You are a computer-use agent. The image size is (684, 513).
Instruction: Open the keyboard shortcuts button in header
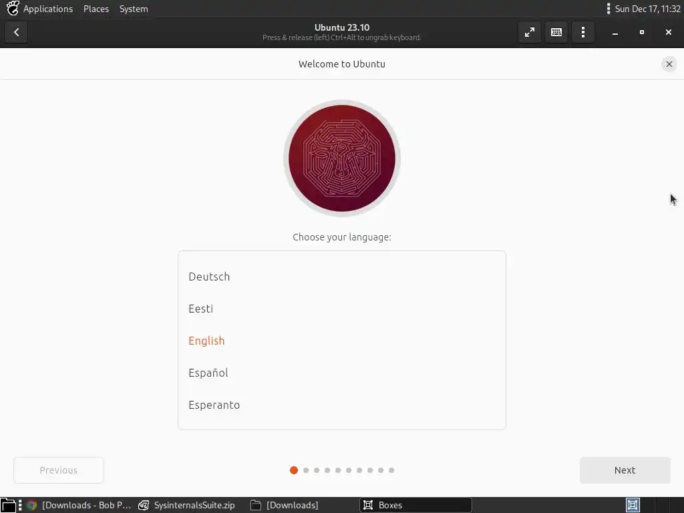point(556,32)
